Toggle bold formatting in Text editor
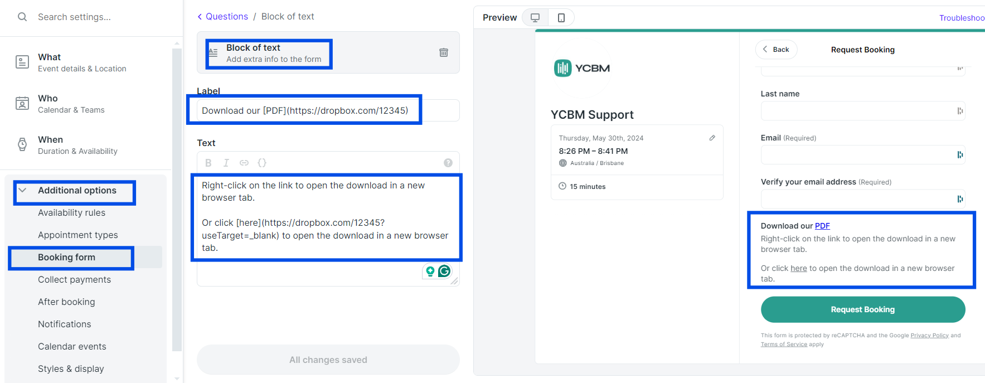 [208, 163]
